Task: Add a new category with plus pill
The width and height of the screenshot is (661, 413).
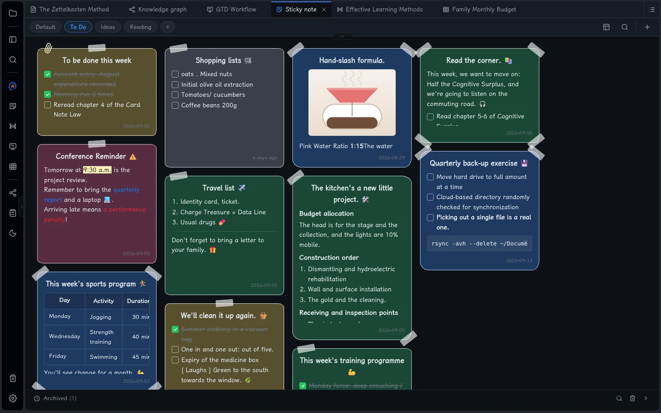Action: (168, 27)
